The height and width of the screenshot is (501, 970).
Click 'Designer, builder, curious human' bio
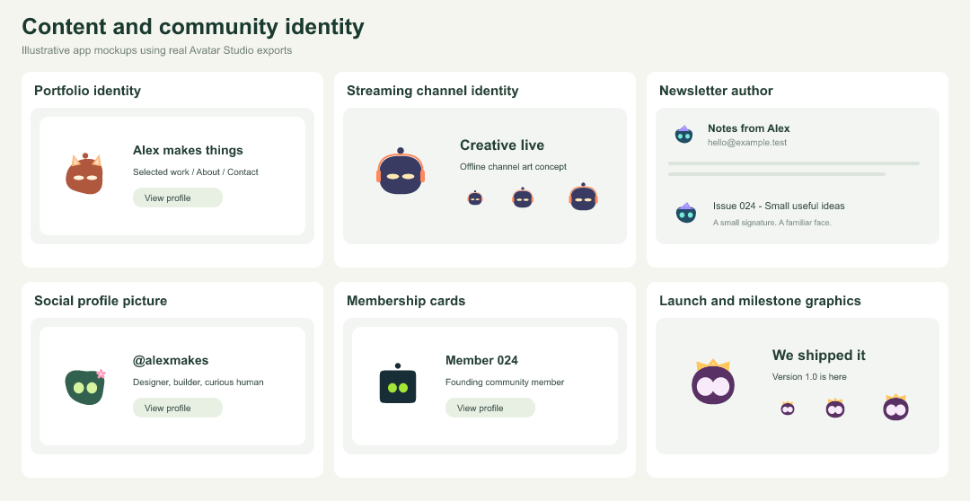198,382
